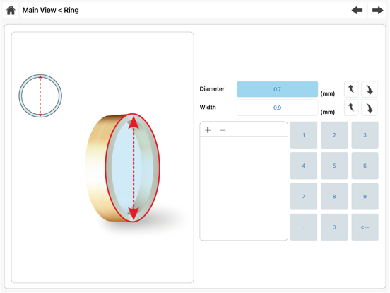Navigate back with the left arrow
The image size is (390, 293).
click(x=357, y=11)
